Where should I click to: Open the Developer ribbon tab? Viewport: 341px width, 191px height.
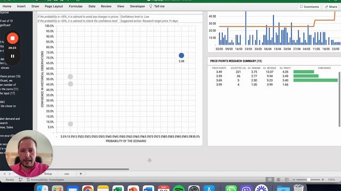[137, 6]
